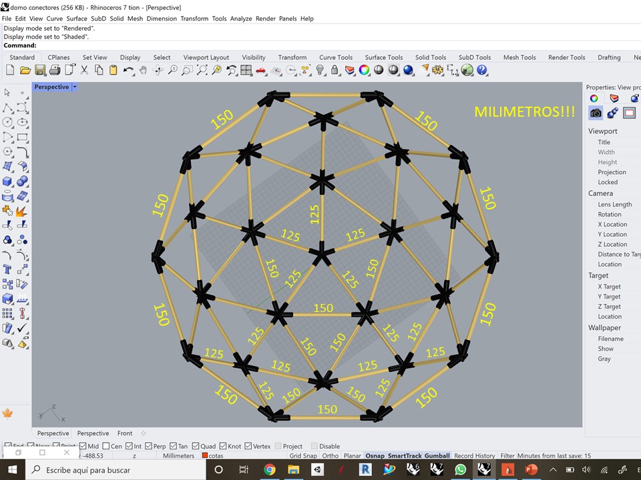
Task: Switch to the Mesh Tools toolbar tab
Action: coord(519,57)
